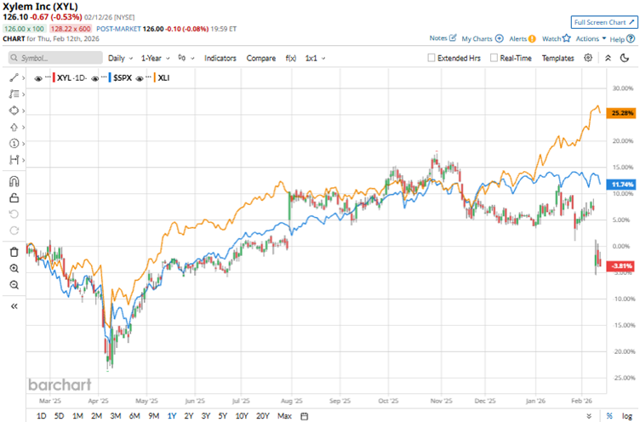Click the Full Screen Chart button
Viewport: 640px width, 422px height.
[x=604, y=21]
